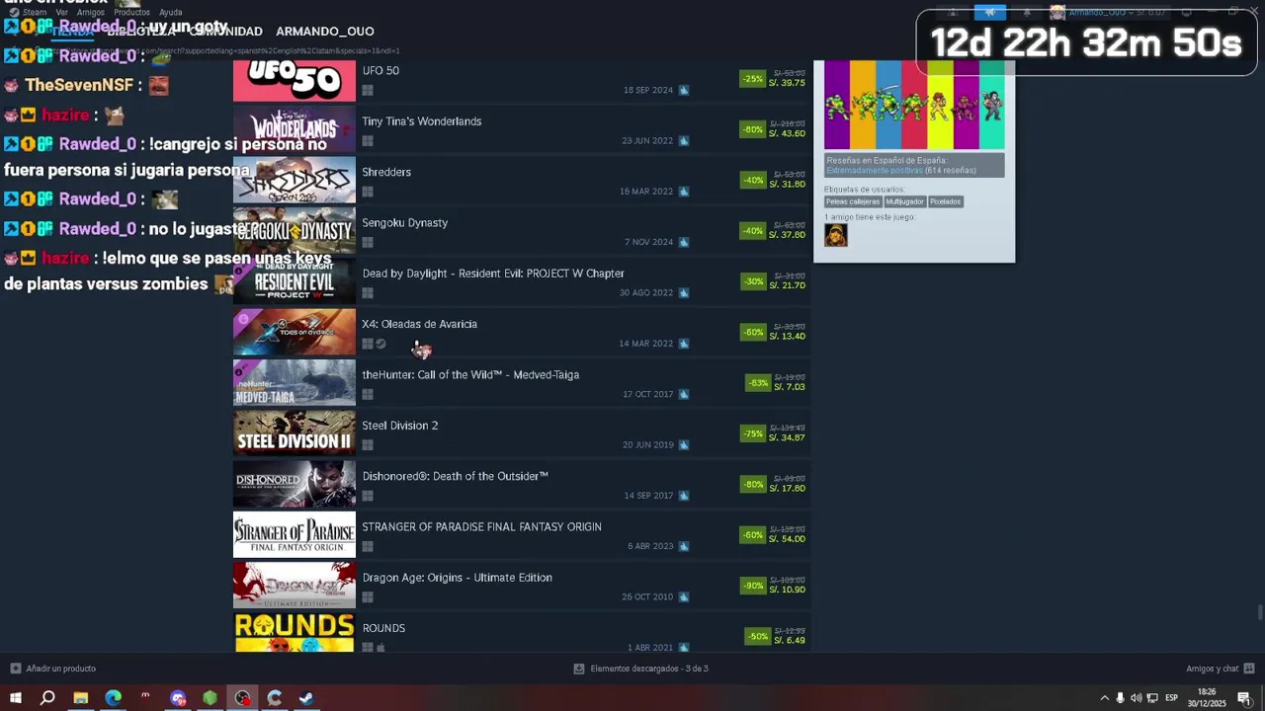Expand the hidden system tray icons
The width and height of the screenshot is (1265, 711).
(x=1105, y=698)
